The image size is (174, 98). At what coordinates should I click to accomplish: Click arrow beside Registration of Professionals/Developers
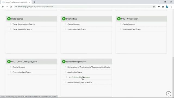pos(65,67)
